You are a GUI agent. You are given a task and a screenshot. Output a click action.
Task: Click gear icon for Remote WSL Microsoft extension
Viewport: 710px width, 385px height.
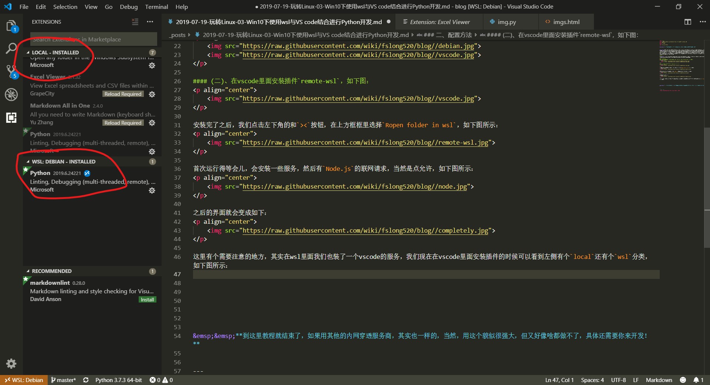(x=152, y=65)
